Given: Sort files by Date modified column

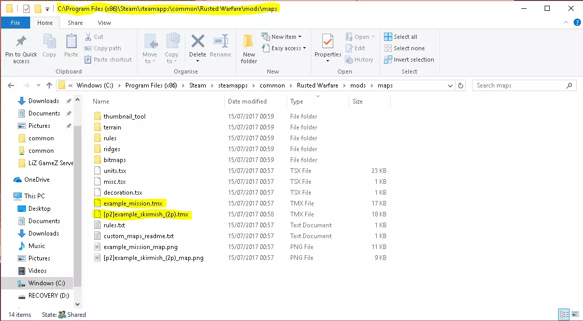Looking at the screenshot, I should [x=247, y=101].
